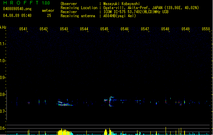Click the 0543 time marker
Image resolution: width=213 pixels, height=135 pixels.
pos(64,29)
